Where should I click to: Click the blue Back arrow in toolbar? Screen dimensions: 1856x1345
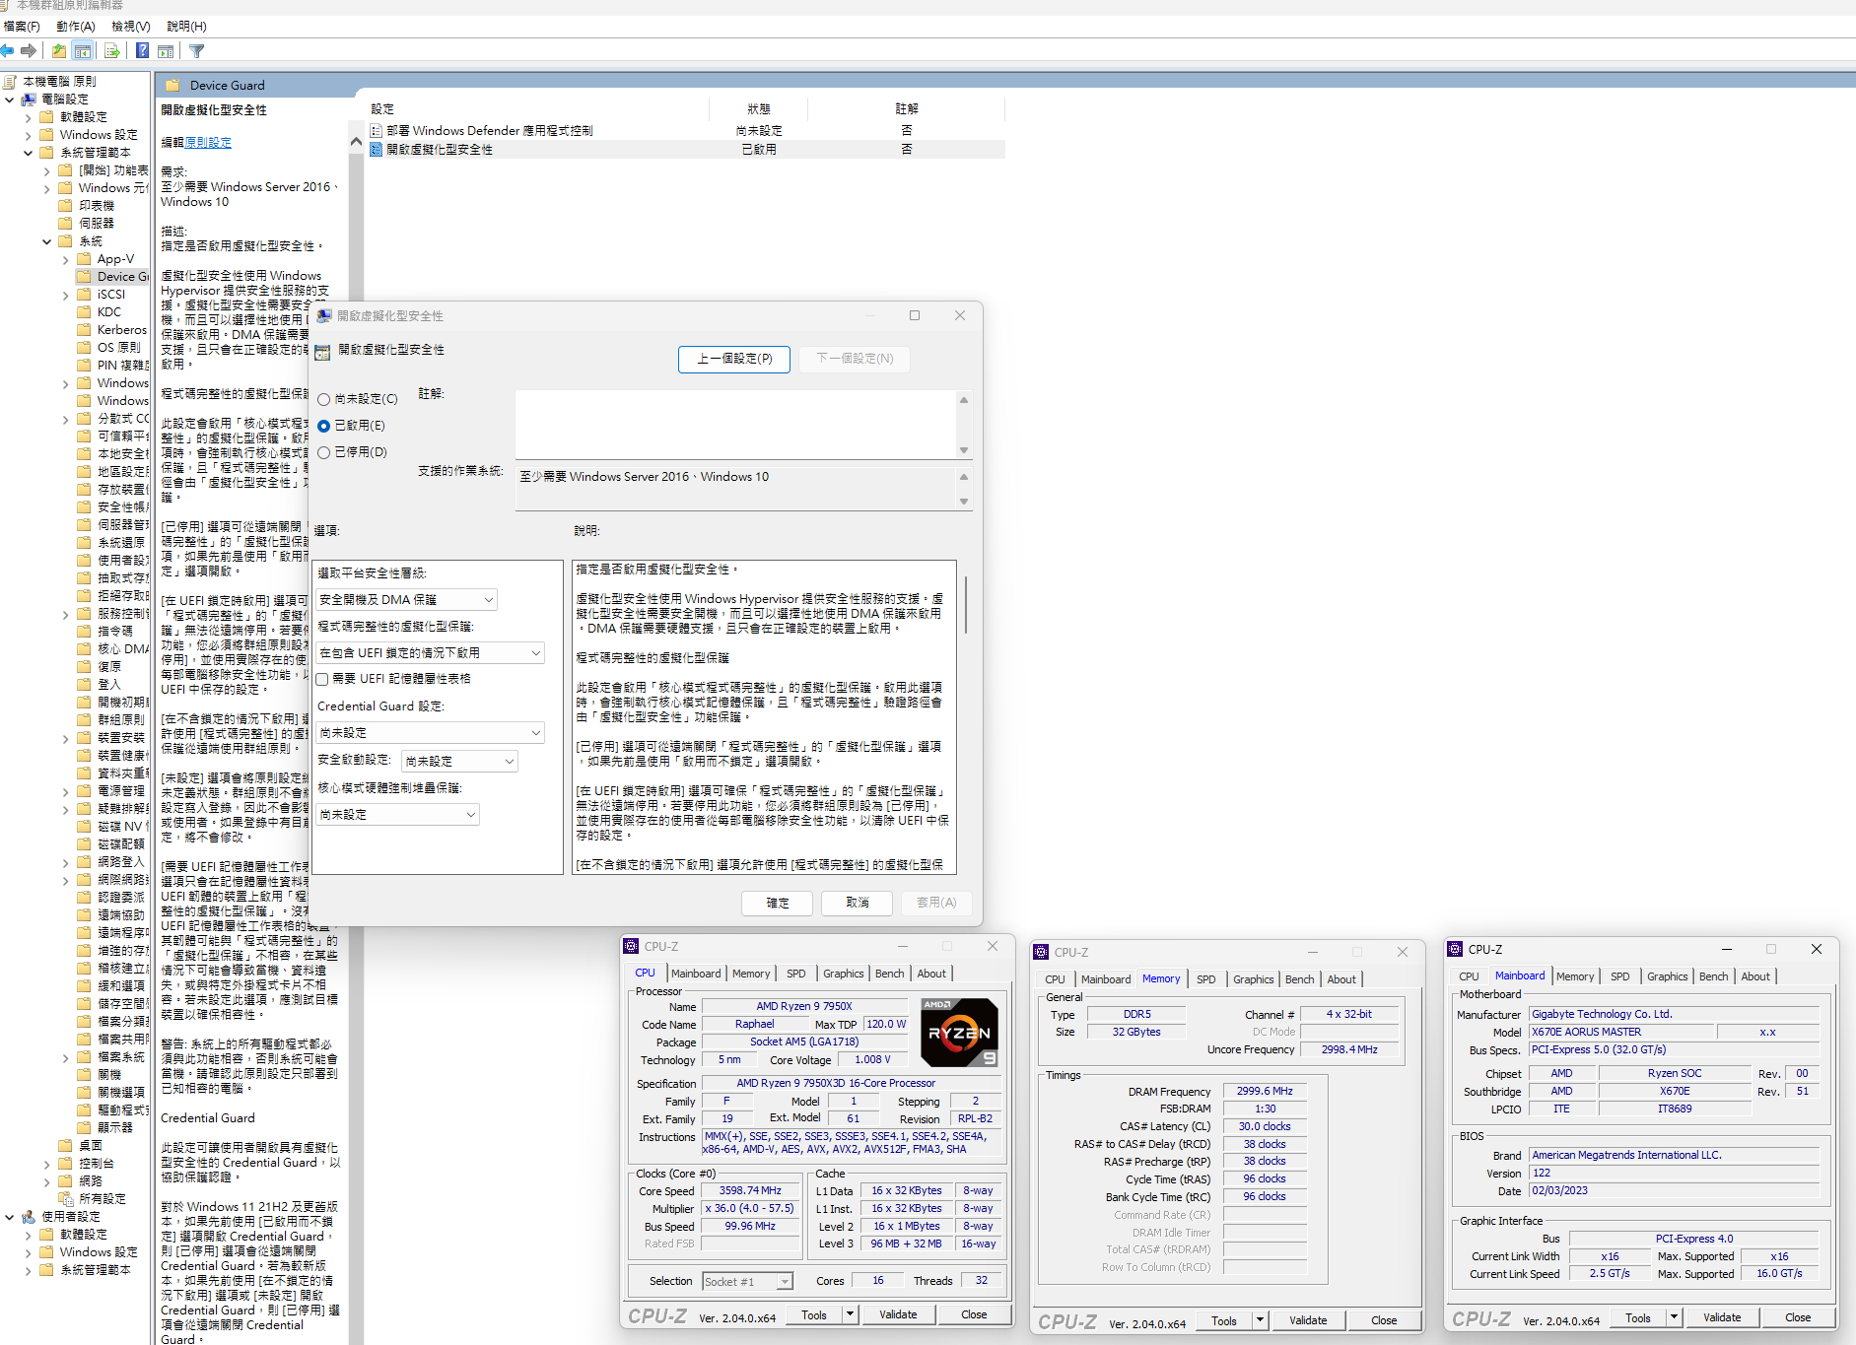(8, 50)
